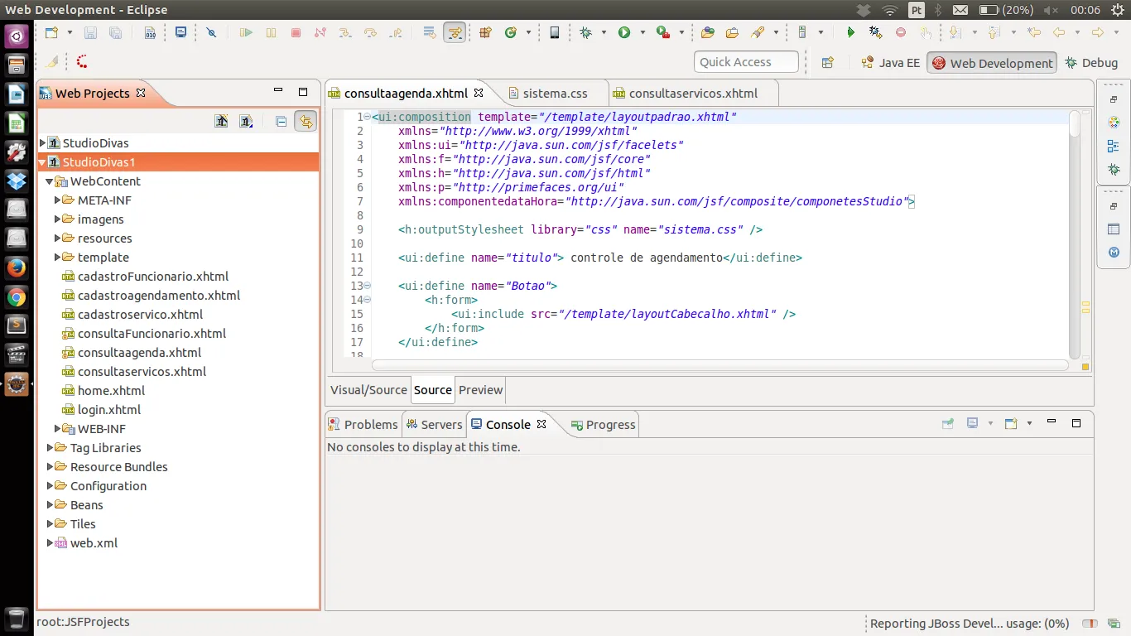The image size is (1131, 636).
Task: Collapse all in Web Projects panel
Action: coord(282,122)
